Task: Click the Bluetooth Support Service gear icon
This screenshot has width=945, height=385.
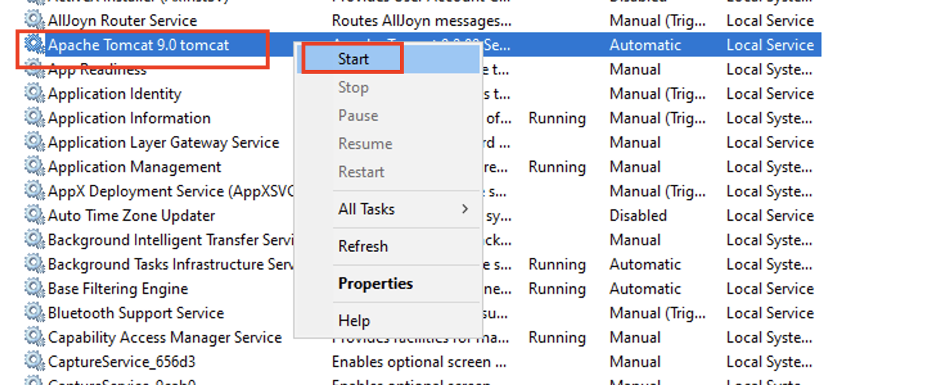Action: [34, 313]
